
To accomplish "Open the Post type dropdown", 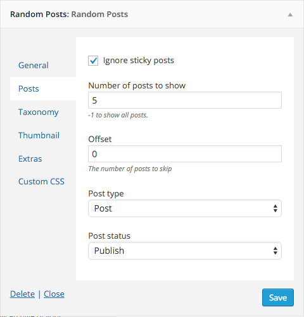I will pos(185,208).
